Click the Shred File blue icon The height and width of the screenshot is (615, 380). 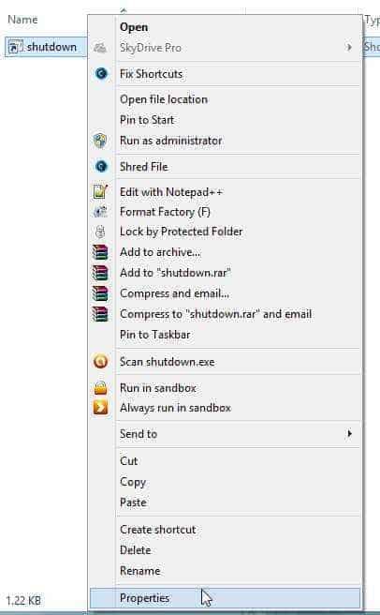tap(101, 166)
